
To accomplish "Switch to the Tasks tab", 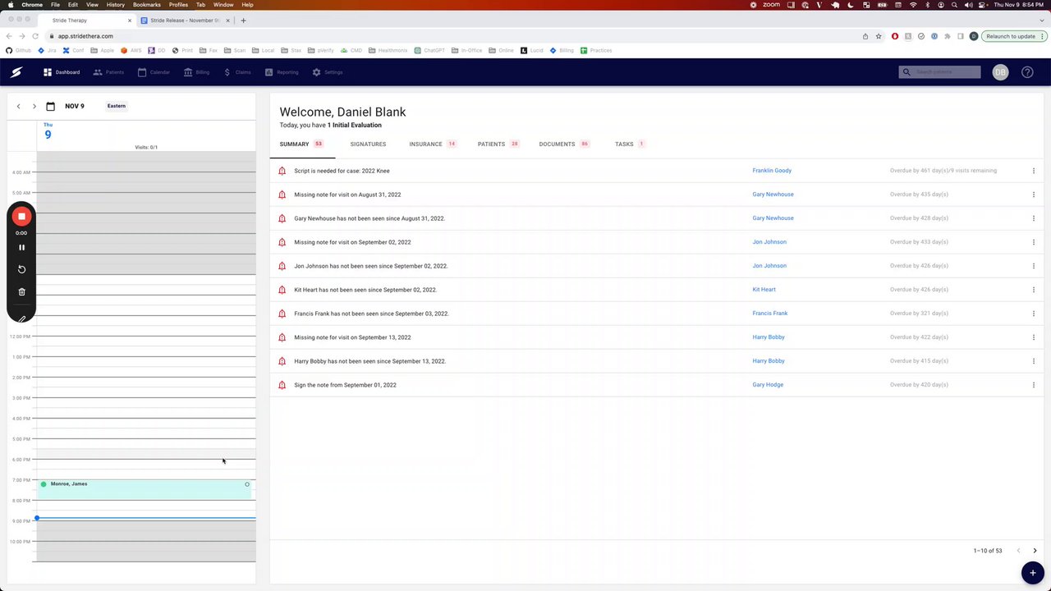I will (630, 144).
